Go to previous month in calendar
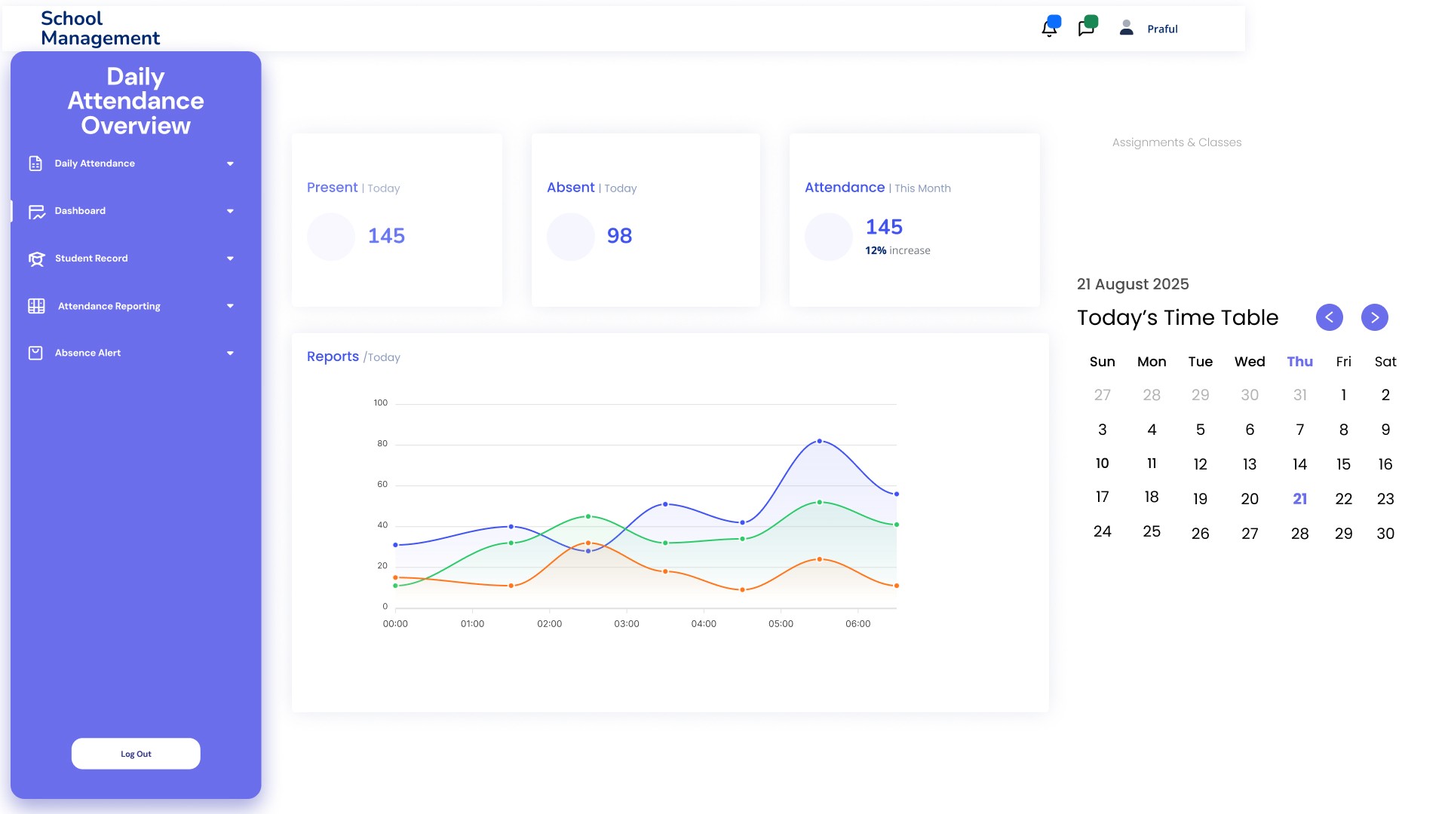Image resolution: width=1448 pixels, height=814 pixels. [1329, 317]
